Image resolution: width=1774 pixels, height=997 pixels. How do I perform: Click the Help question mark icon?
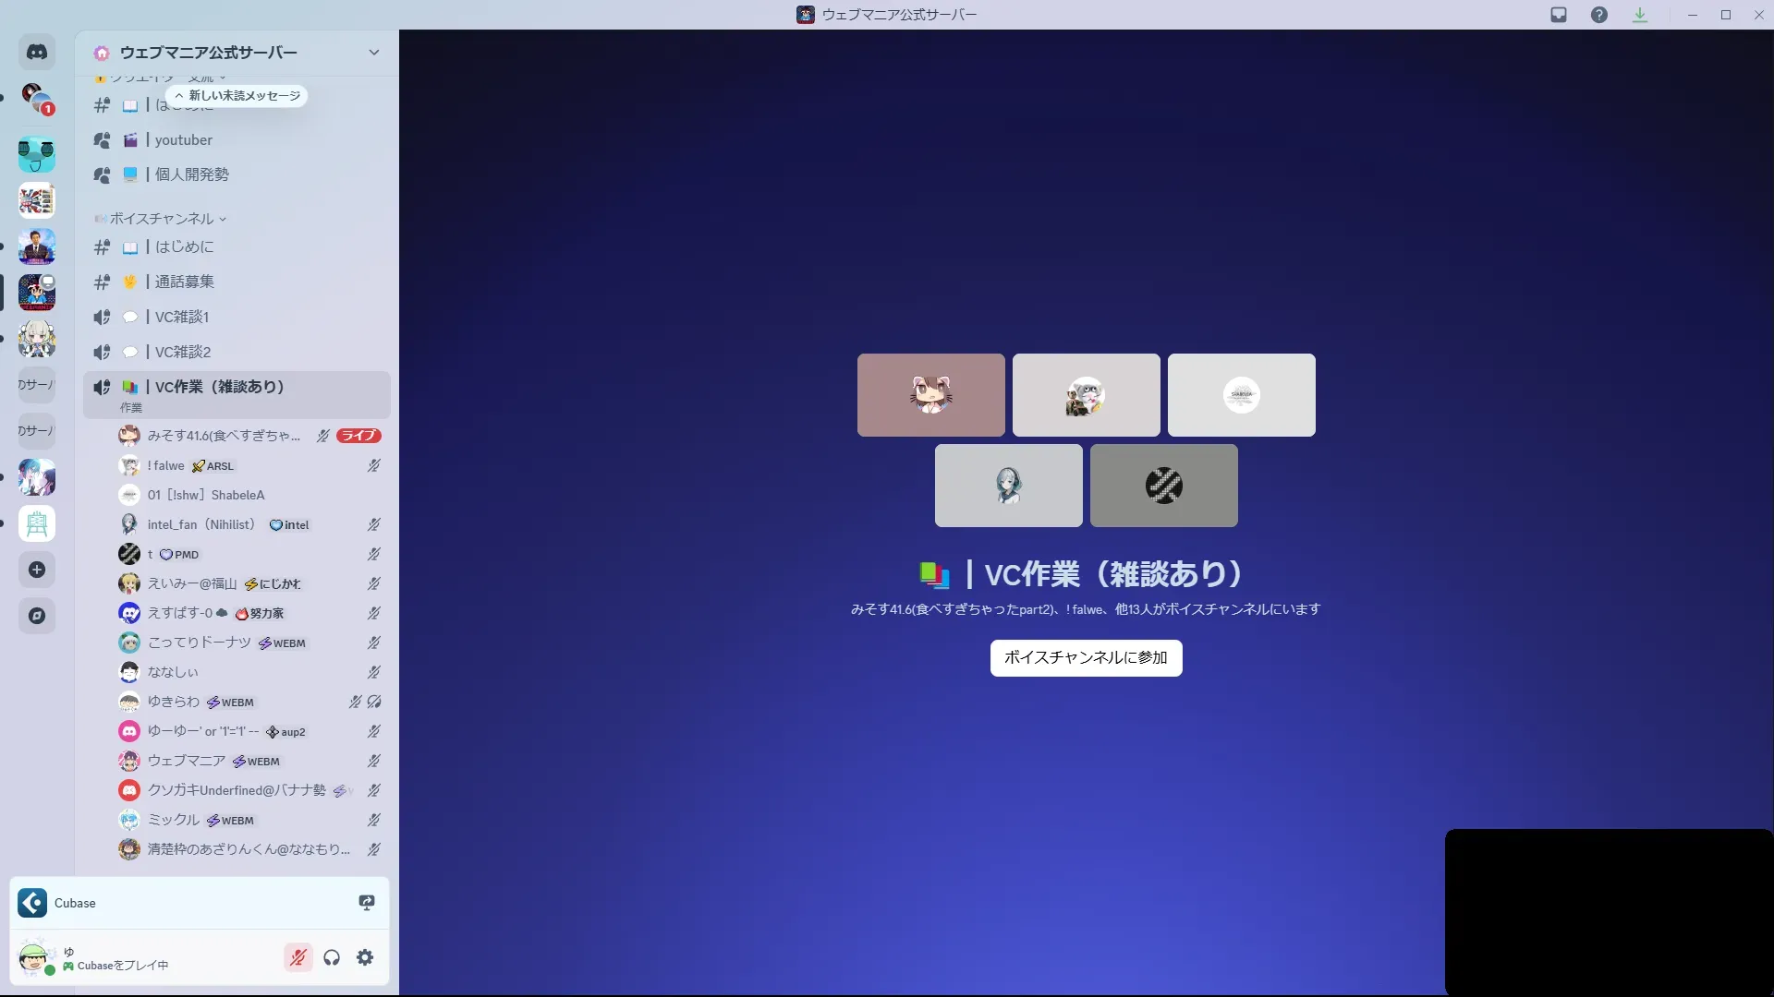coord(1599,15)
